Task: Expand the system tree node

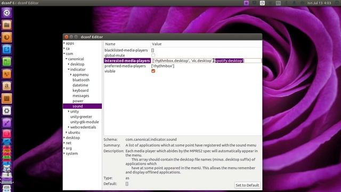Action: coord(64,153)
